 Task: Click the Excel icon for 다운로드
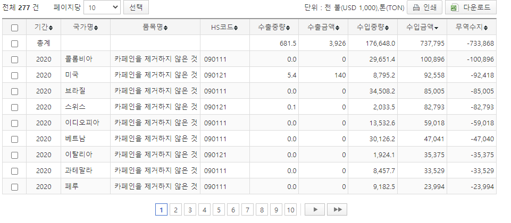454,7
